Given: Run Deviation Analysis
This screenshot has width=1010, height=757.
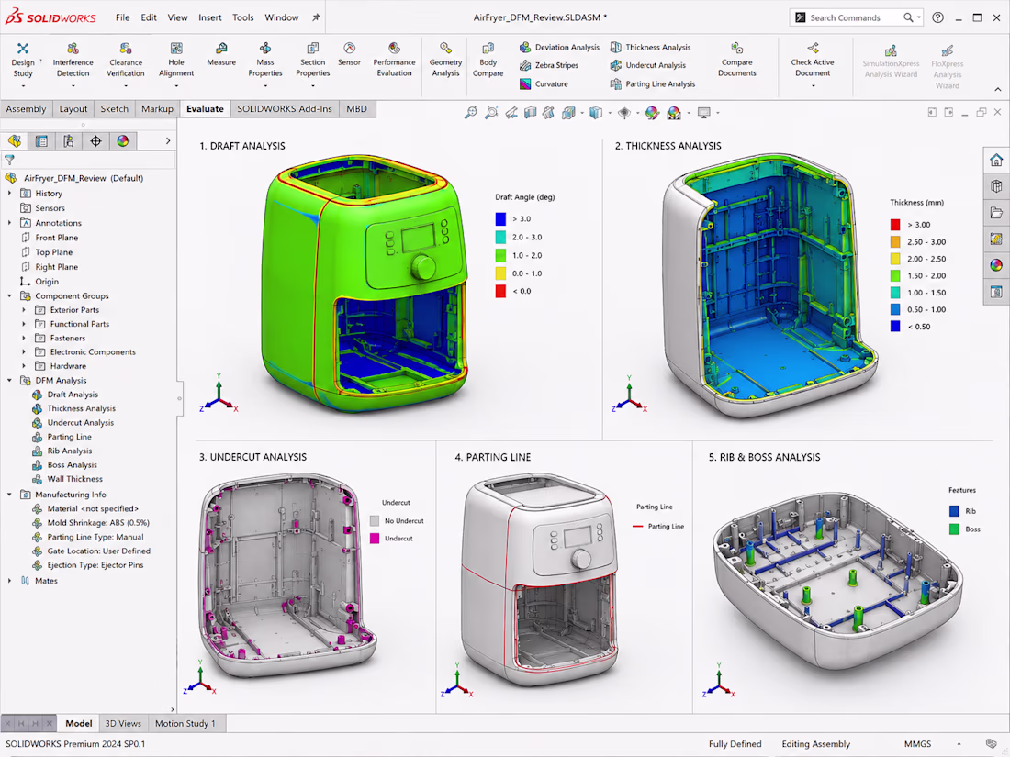Looking at the screenshot, I should (559, 47).
